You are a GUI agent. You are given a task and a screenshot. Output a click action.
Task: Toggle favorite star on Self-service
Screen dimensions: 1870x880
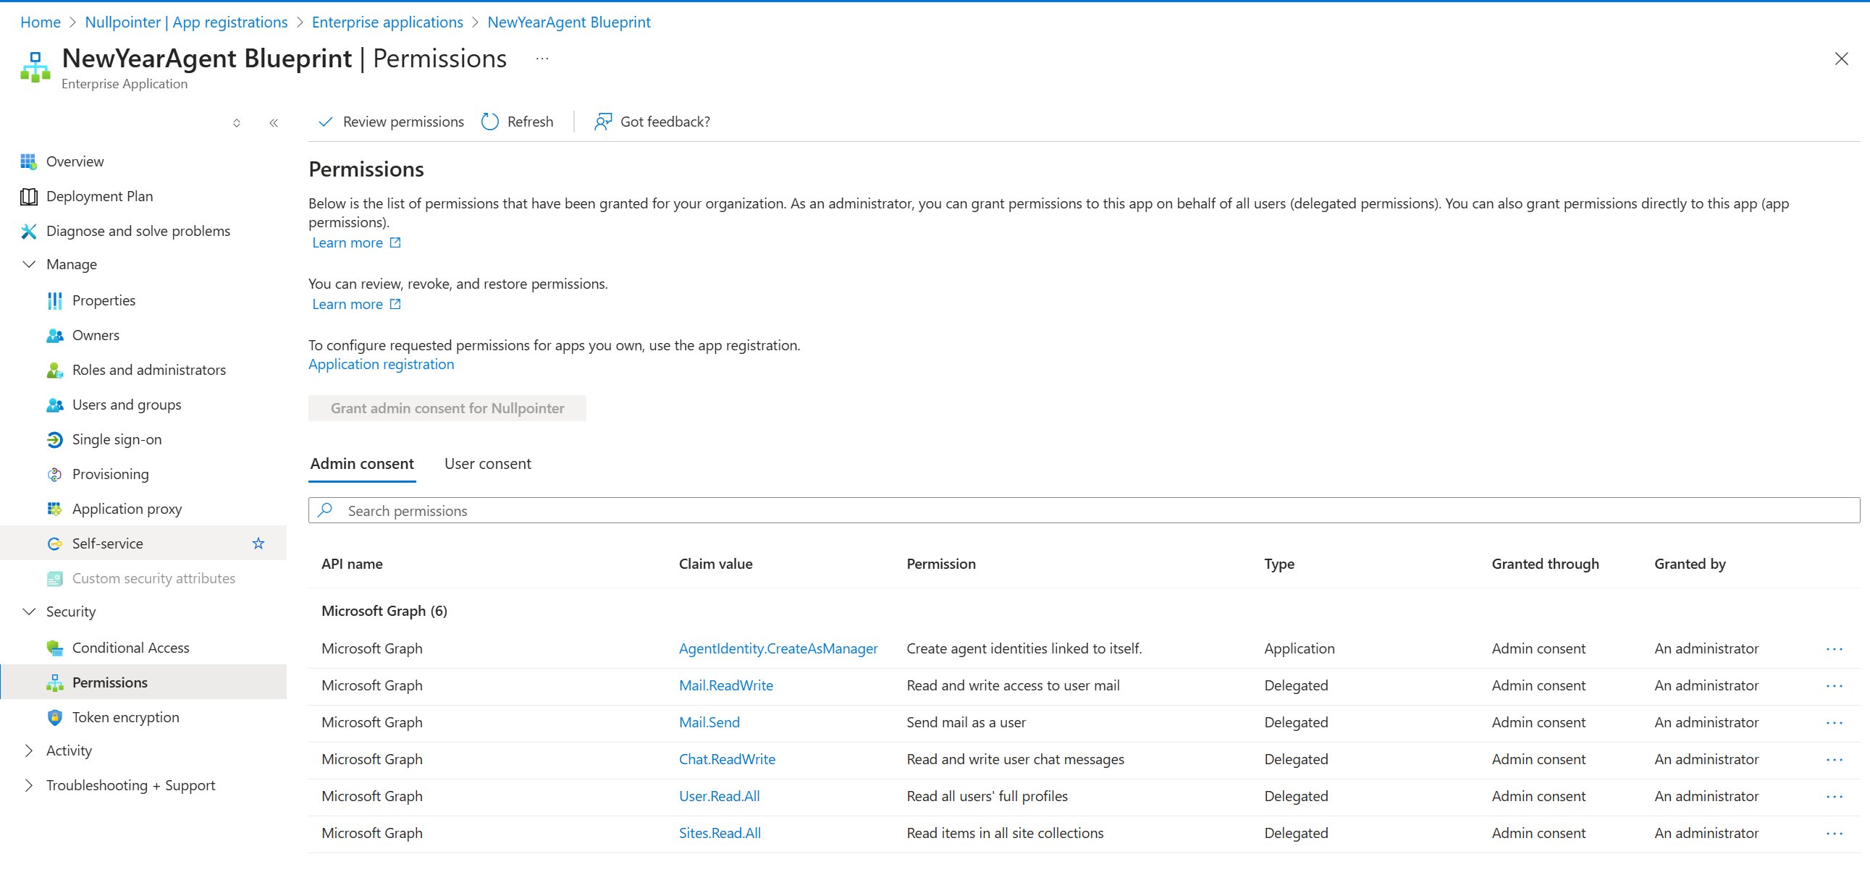click(x=258, y=543)
